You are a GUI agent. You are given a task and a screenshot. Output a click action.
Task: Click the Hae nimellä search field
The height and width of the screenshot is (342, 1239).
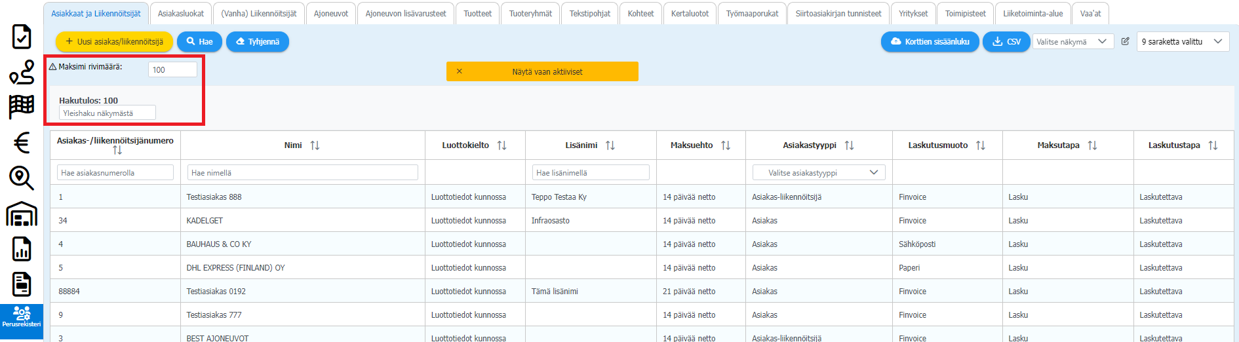pos(302,173)
